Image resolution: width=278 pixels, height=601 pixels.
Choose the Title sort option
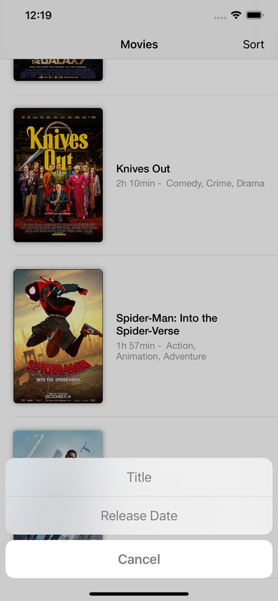(139, 477)
